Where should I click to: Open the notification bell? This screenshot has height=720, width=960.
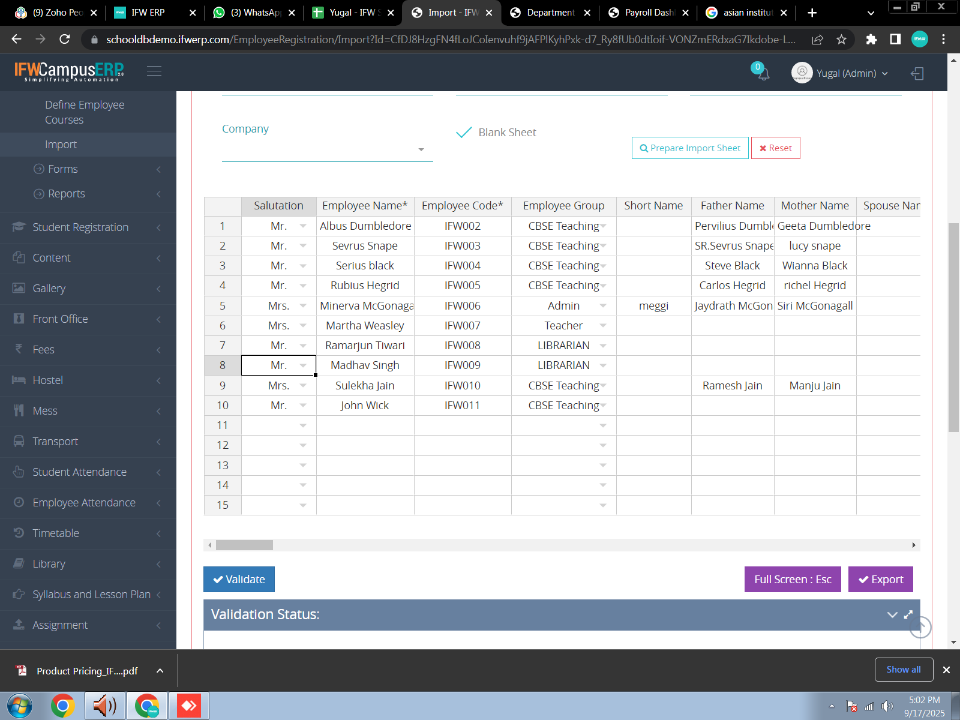pos(763,74)
